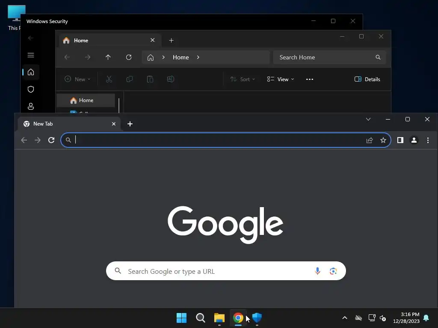Select the New Tab tab in Chrome
438x328 pixels.
[69, 124]
